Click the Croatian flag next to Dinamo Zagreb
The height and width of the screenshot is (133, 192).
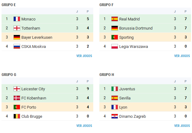coord(114,116)
